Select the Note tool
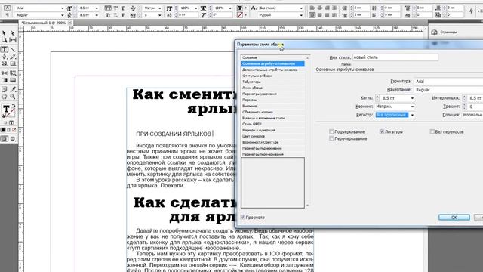Screen dimensions: 483x272 pos(5,89)
